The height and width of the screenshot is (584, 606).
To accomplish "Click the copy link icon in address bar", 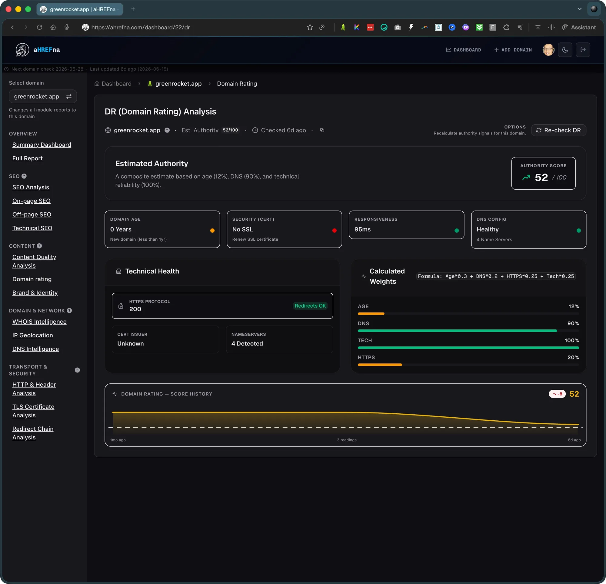I will pyautogui.click(x=322, y=27).
